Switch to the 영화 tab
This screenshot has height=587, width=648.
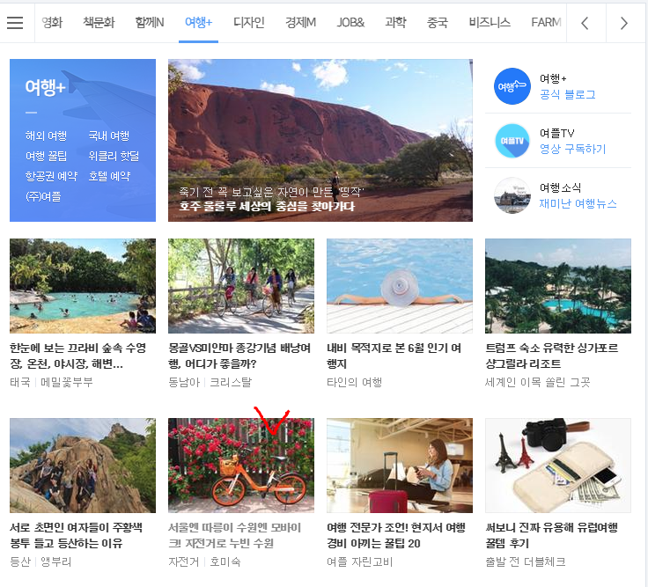52,23
